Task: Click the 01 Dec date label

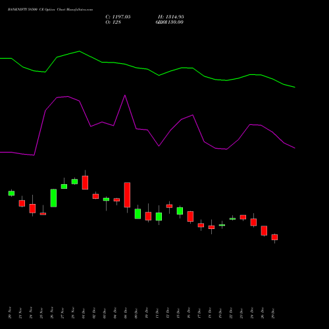Action: [84, 313]
